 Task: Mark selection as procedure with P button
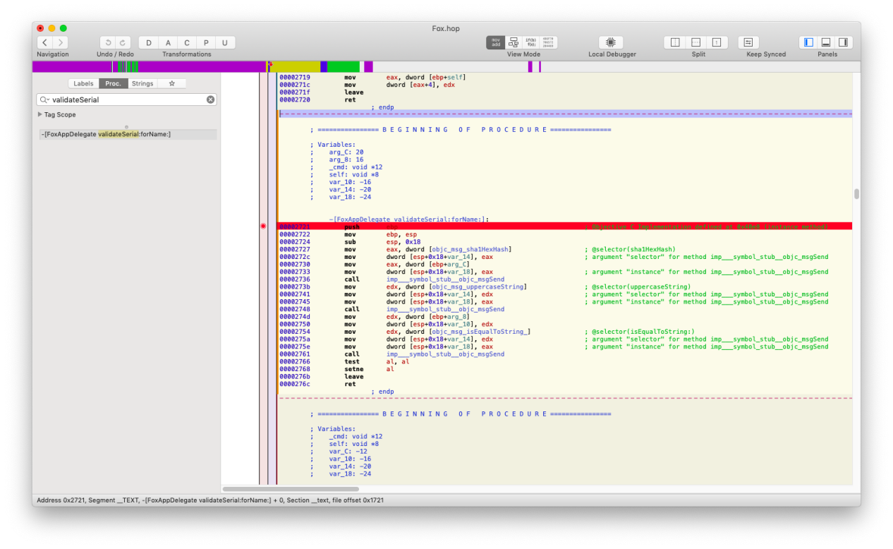point(206,42)
